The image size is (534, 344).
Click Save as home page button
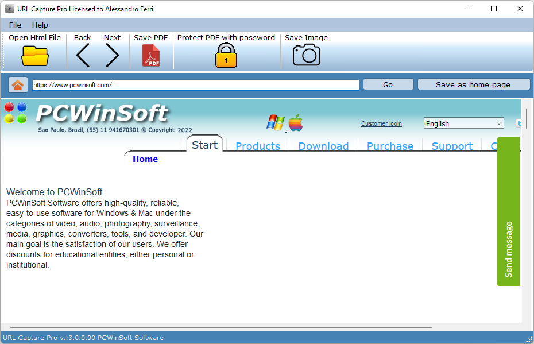(x=473, y=84)
